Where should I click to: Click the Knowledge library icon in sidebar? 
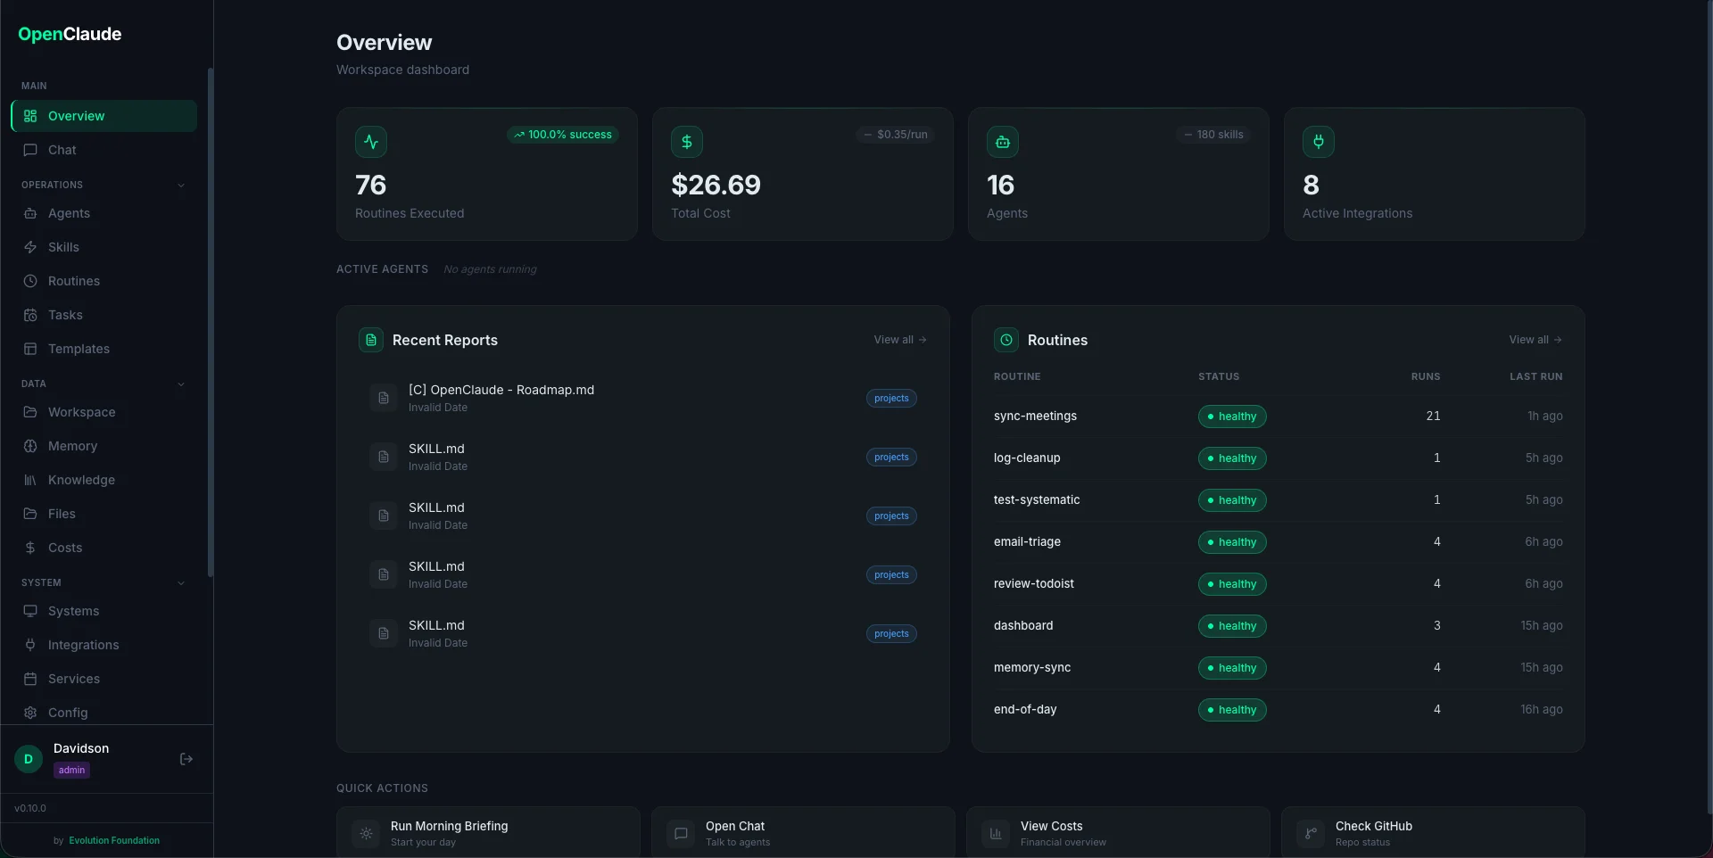[30, 480]
